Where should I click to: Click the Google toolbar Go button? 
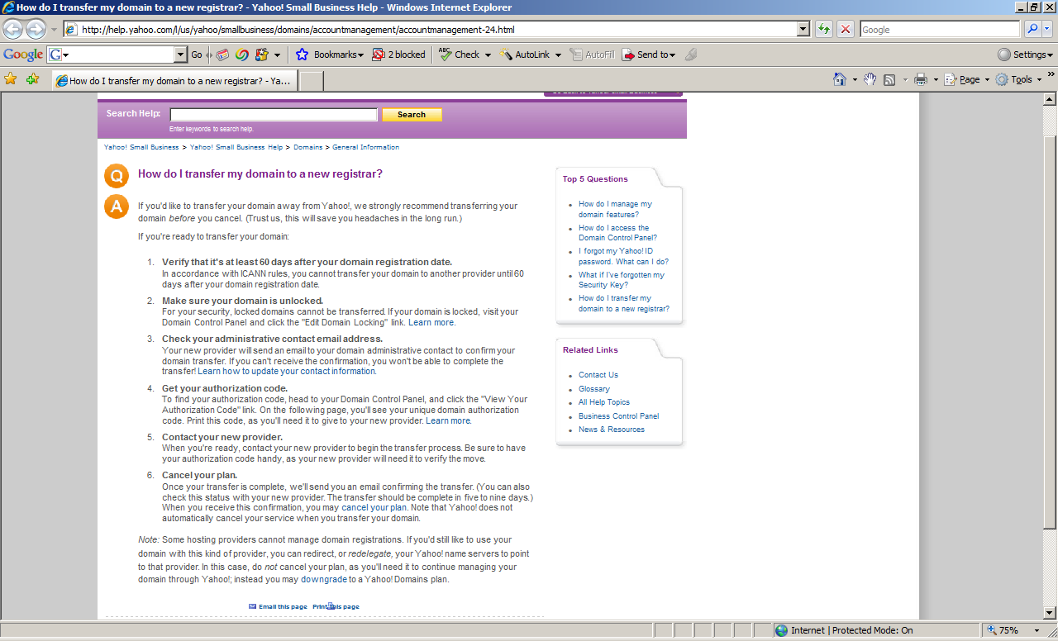197,55
